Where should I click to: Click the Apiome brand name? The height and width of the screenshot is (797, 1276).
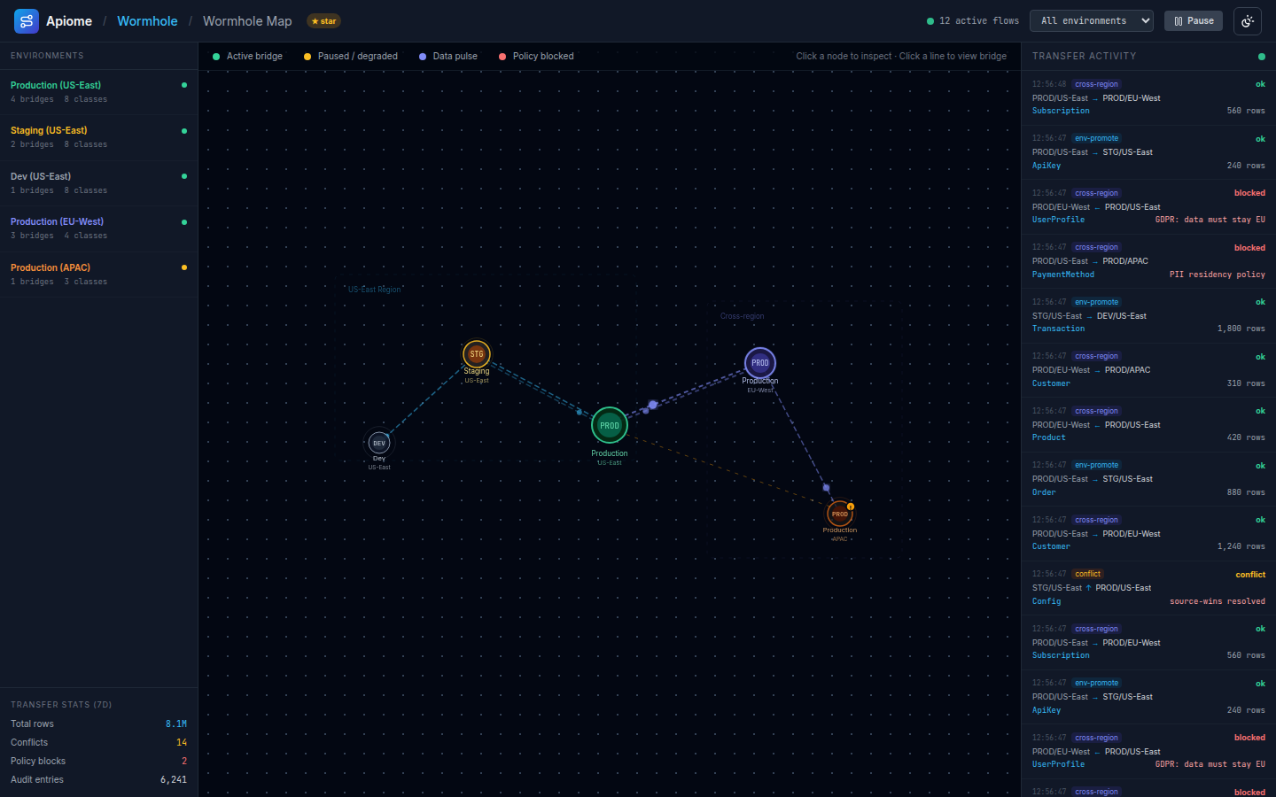pyautogui.click(x=69, y=21)
